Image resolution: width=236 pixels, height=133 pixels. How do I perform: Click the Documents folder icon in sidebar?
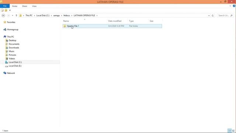(7, 44)
